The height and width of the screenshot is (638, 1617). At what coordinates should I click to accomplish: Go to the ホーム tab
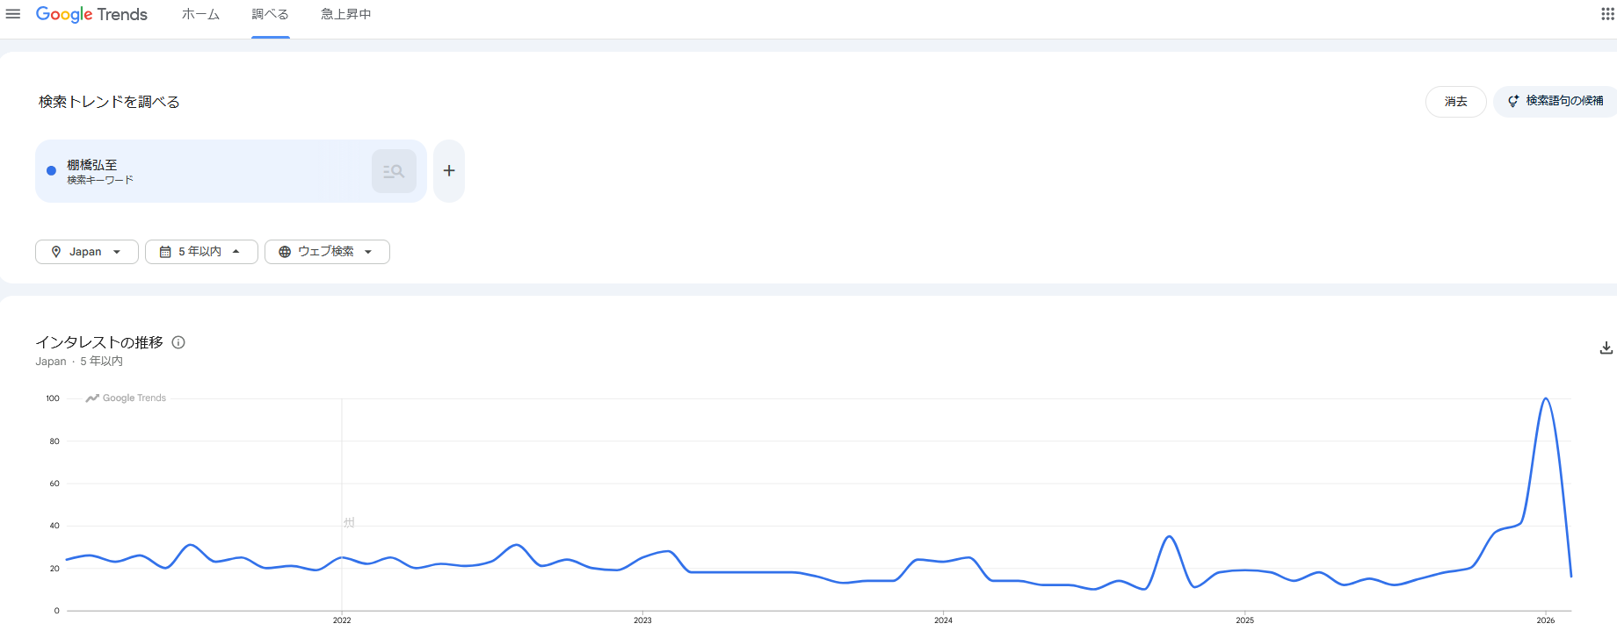click(x=200, y=14)
